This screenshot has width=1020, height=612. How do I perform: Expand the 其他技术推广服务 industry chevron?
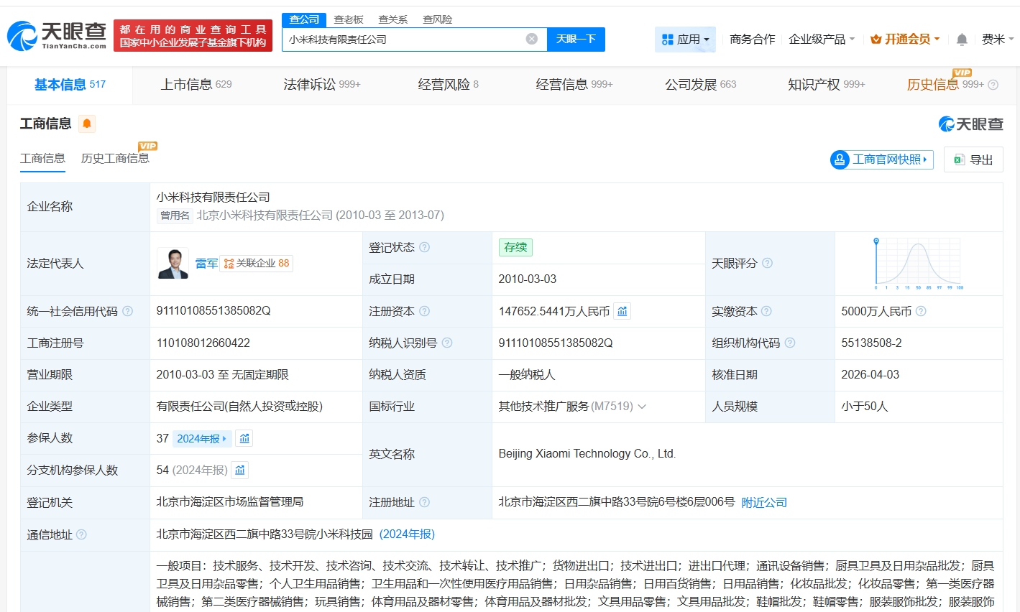point(642,407)
